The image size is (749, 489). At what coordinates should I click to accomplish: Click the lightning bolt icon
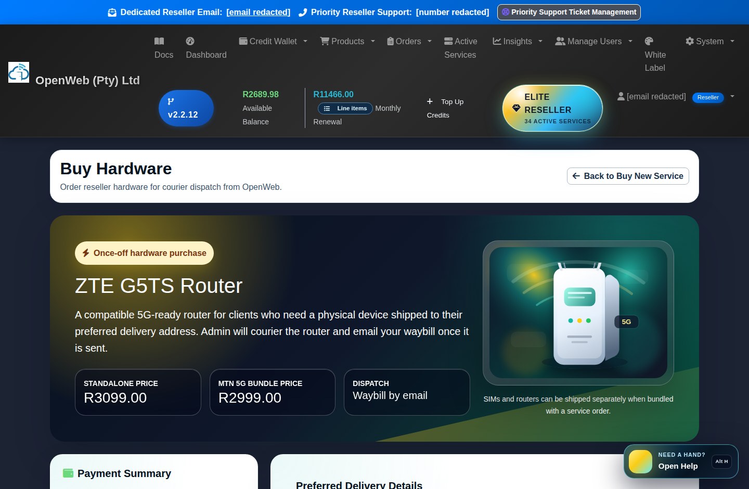click(86, 253)
